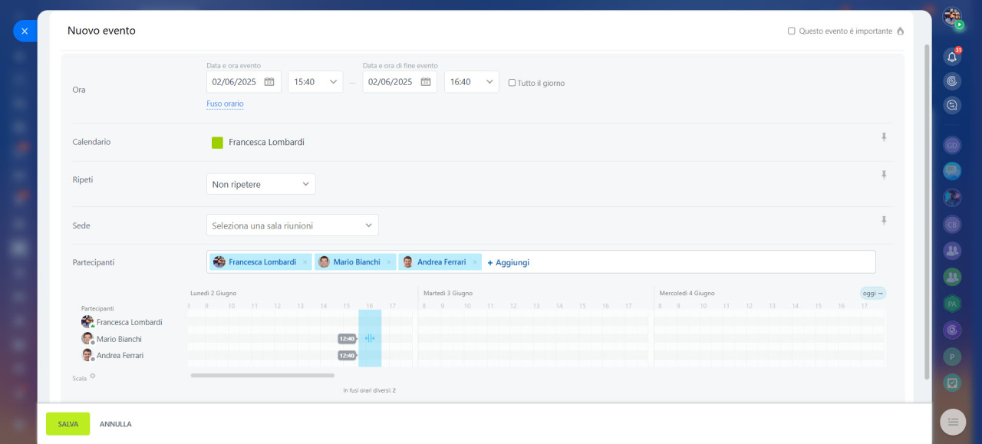
Task: Open the P chat avatar in right sidebar
Action: [x=952, y=357]
